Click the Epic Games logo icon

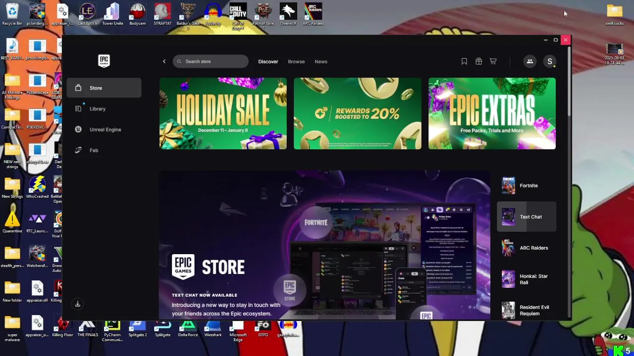(x=104, y=61)
